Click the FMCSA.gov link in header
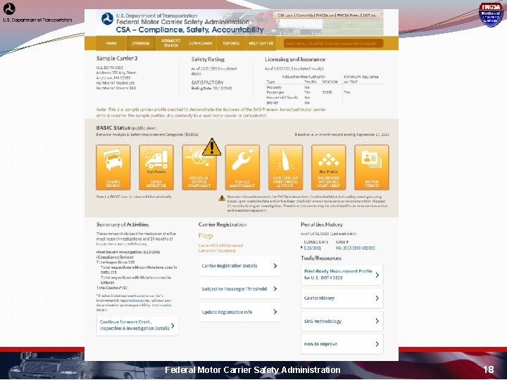The width and height of the screenshot is (507, 380). (325, 15)
